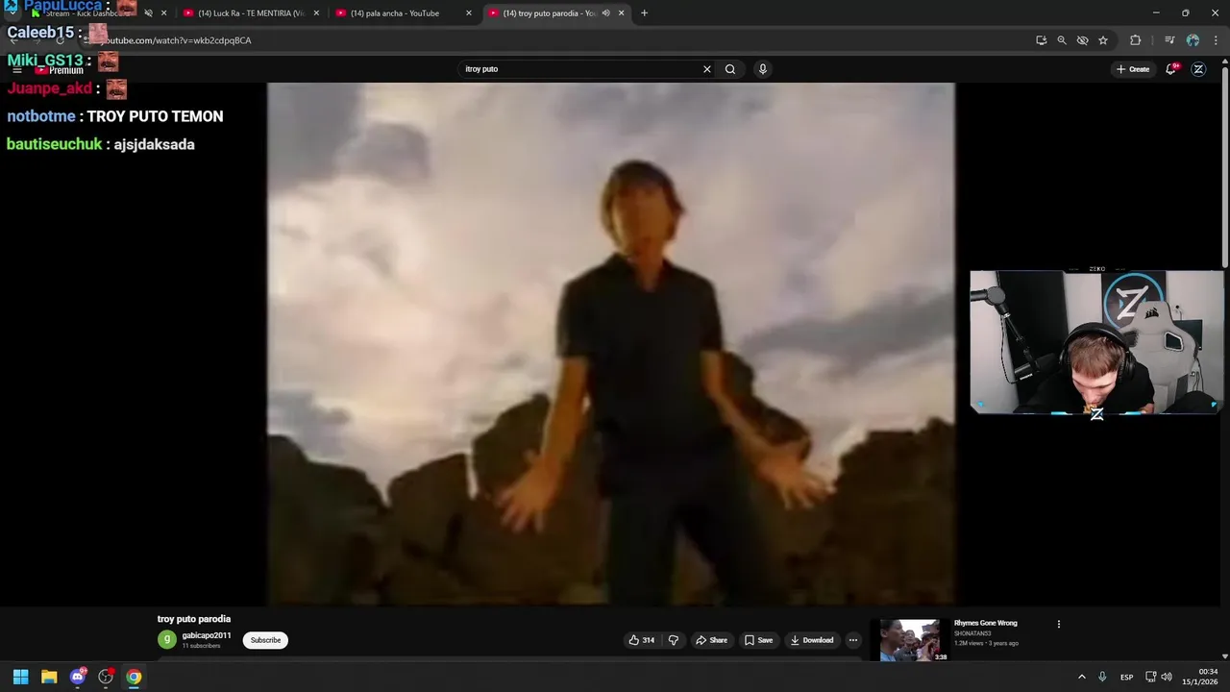The height and width of the screenshot is (692, 1230).
Task: Open the YouTube hamburger guide menu
Action: coord(16,70)
